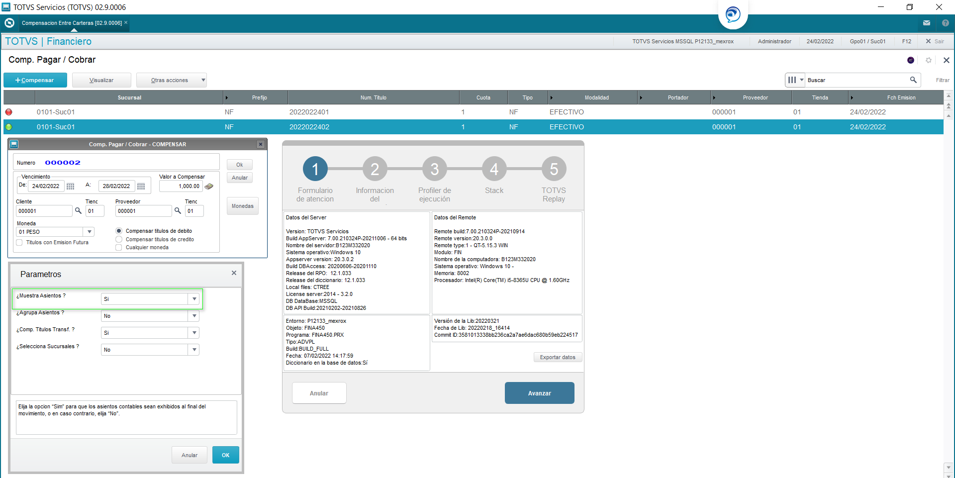The height and width of the screenshot is (478, 955).
Task: Click the Visualizar button
Action: click(x=101, y=80)
